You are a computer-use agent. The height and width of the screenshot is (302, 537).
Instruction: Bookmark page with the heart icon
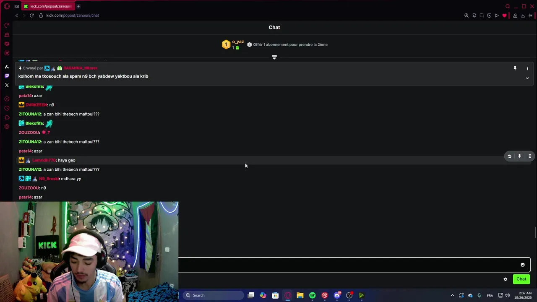click(x=504, y=16)
